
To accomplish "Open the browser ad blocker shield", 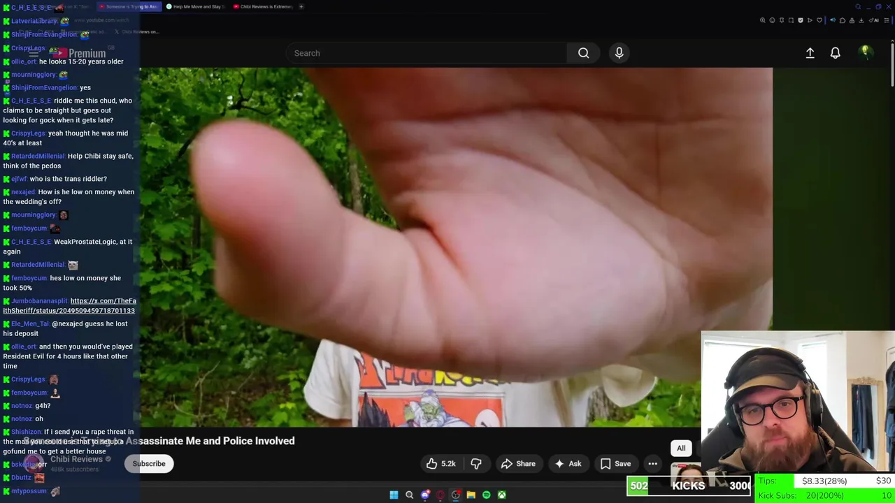I will [801, 20].
